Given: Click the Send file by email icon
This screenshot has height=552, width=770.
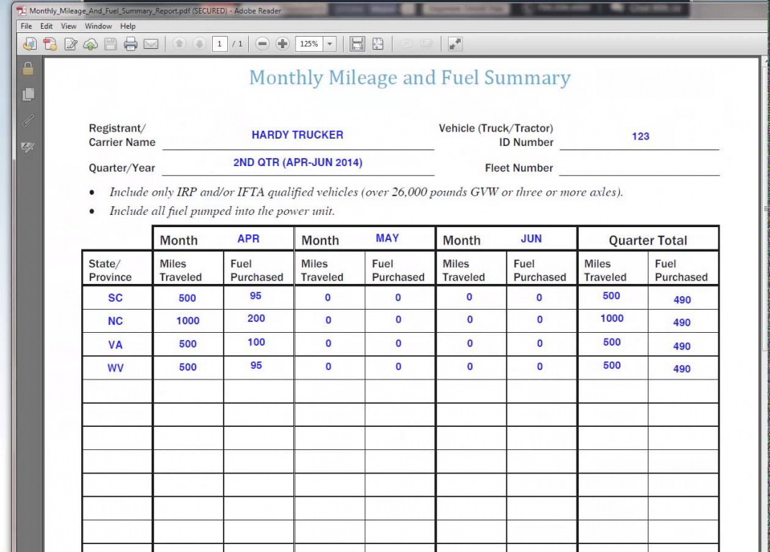Looking at the screenshot, I should pyautogui.click(x=150, y=44).
